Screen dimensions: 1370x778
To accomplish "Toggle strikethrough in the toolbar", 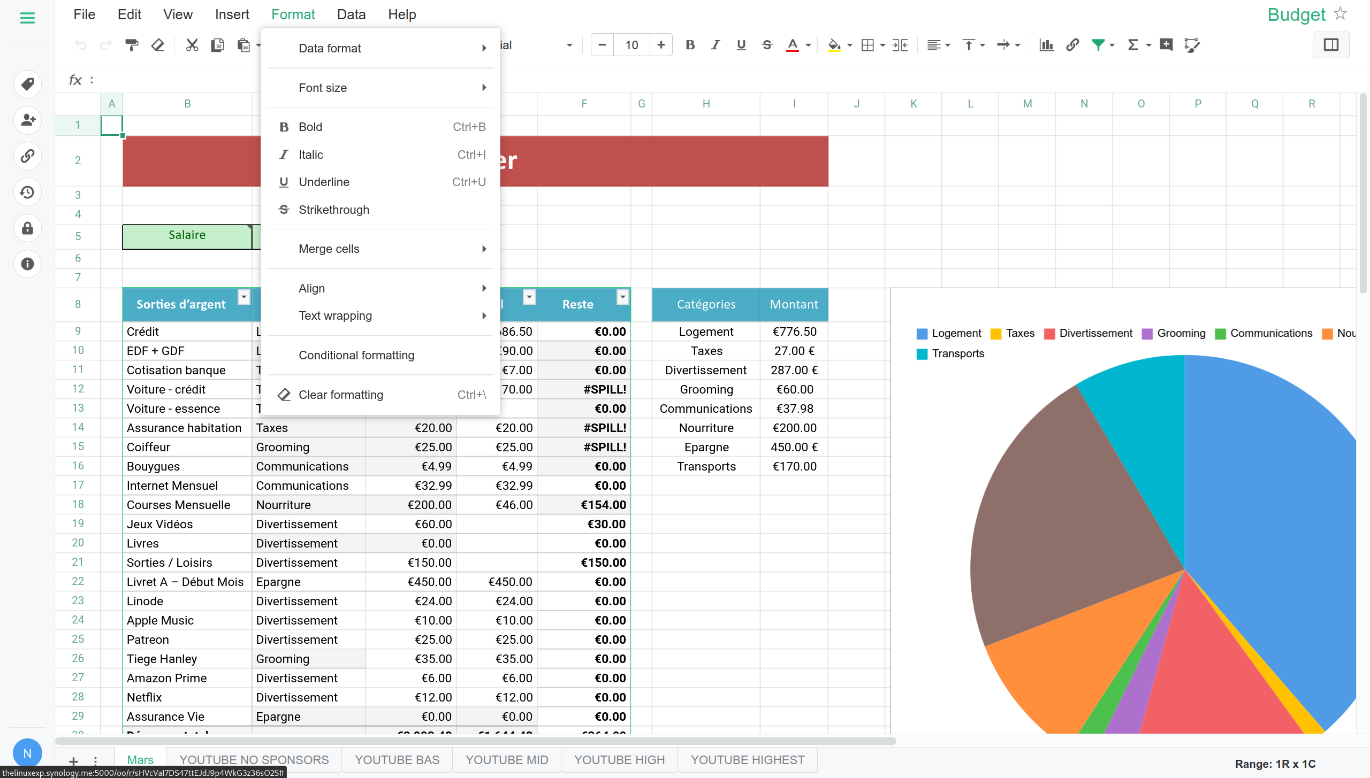I will click(767, 45).
